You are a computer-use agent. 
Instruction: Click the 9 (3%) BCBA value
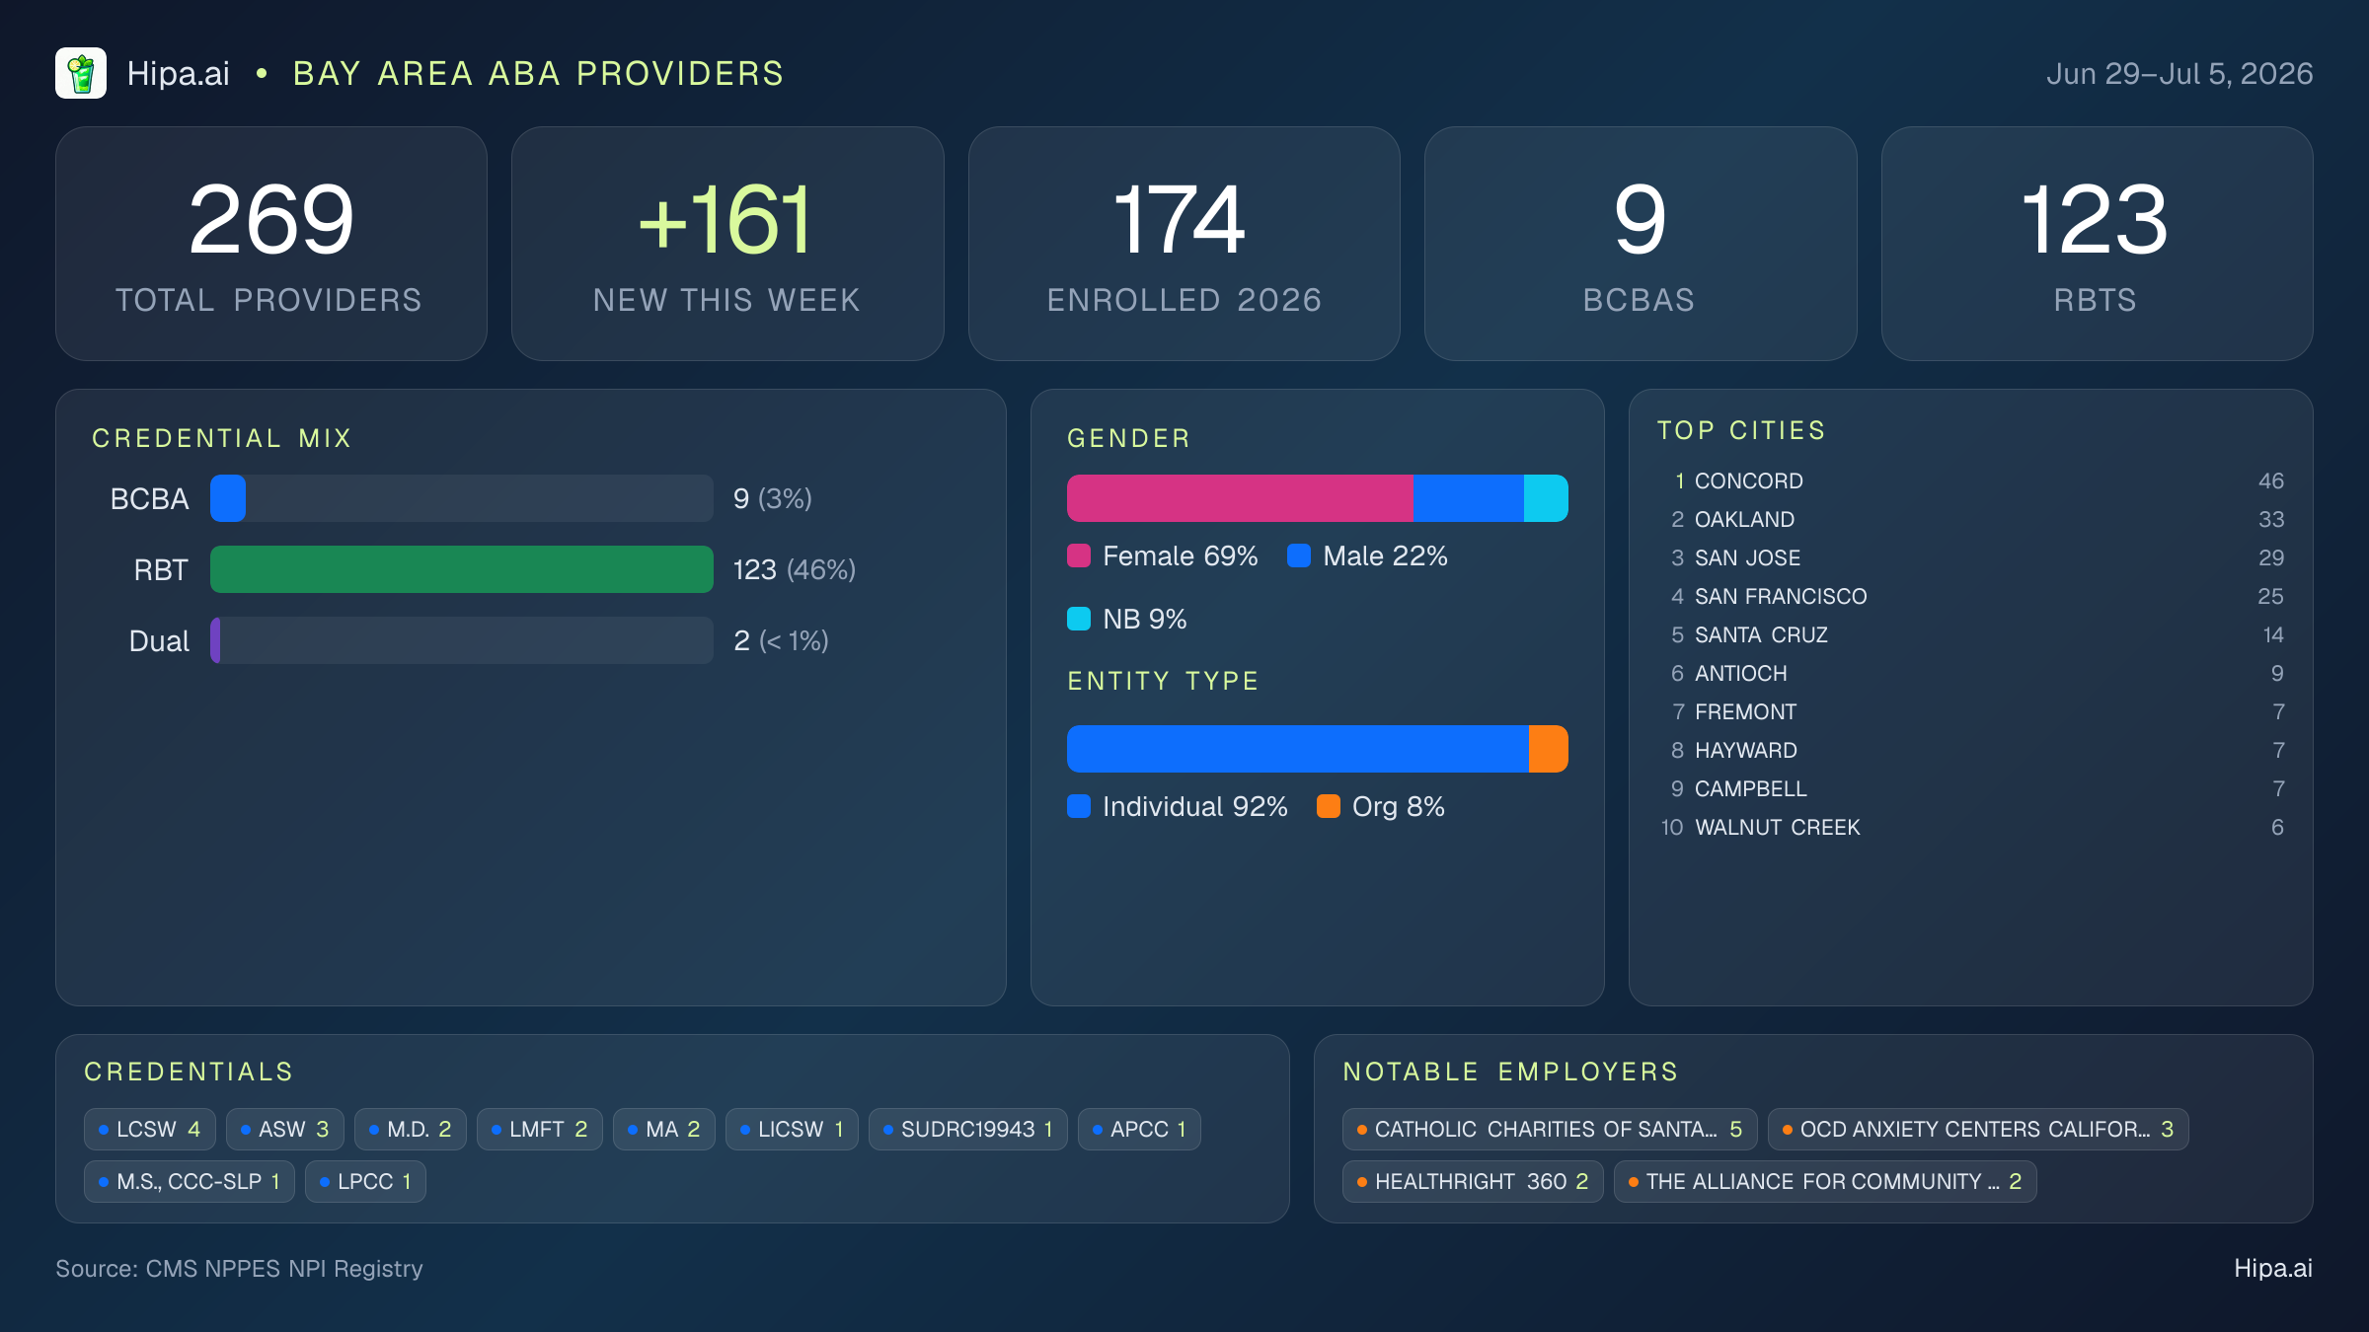[x=772, y=498]
